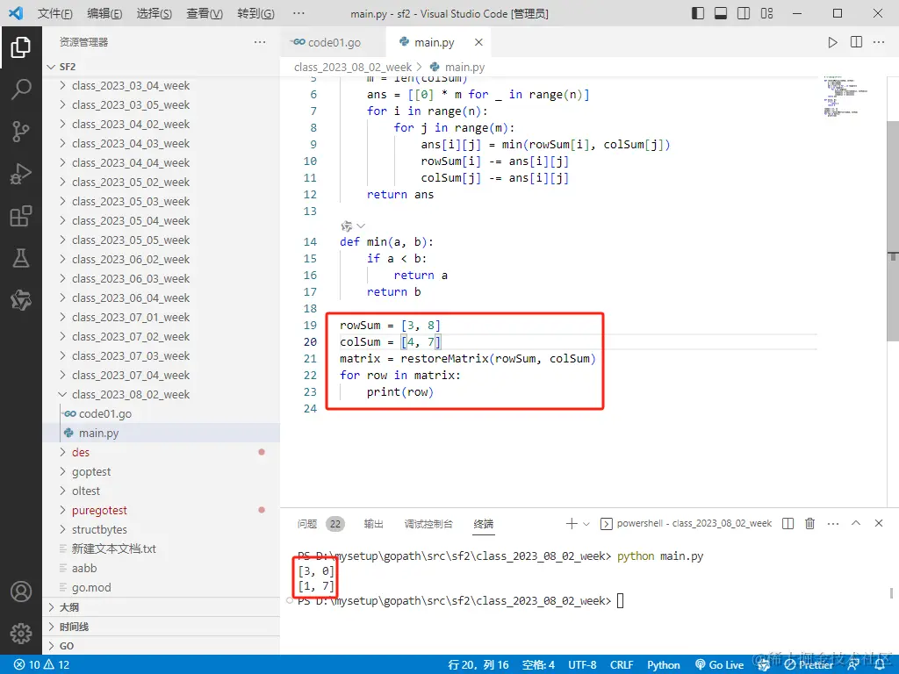The image size is (899, 674).
Task: Change file encoding UTF-8
Action: coord(582,665)
